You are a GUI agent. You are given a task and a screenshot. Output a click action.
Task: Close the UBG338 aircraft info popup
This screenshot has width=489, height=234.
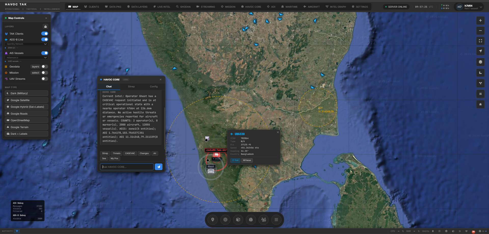[x=278, y=132]
